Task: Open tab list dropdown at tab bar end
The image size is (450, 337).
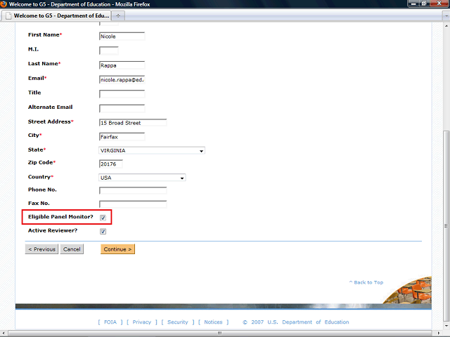Action: 446,15
